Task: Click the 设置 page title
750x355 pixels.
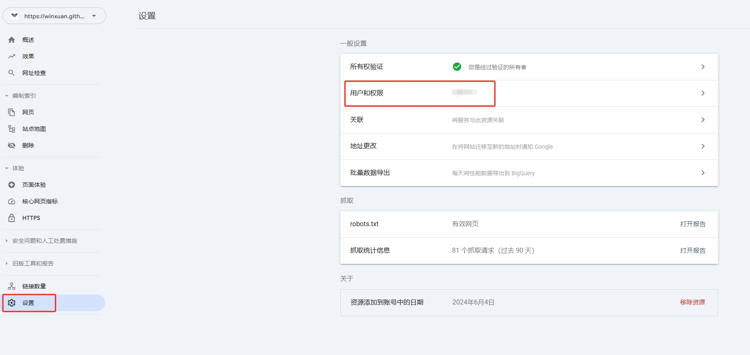Action: pos(147,16)
